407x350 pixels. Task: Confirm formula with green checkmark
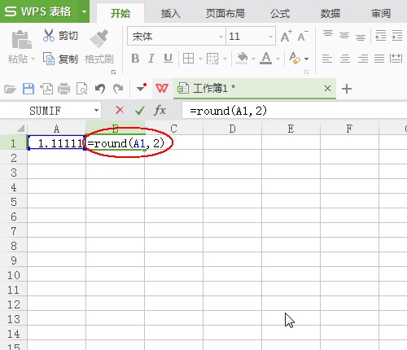140,111
